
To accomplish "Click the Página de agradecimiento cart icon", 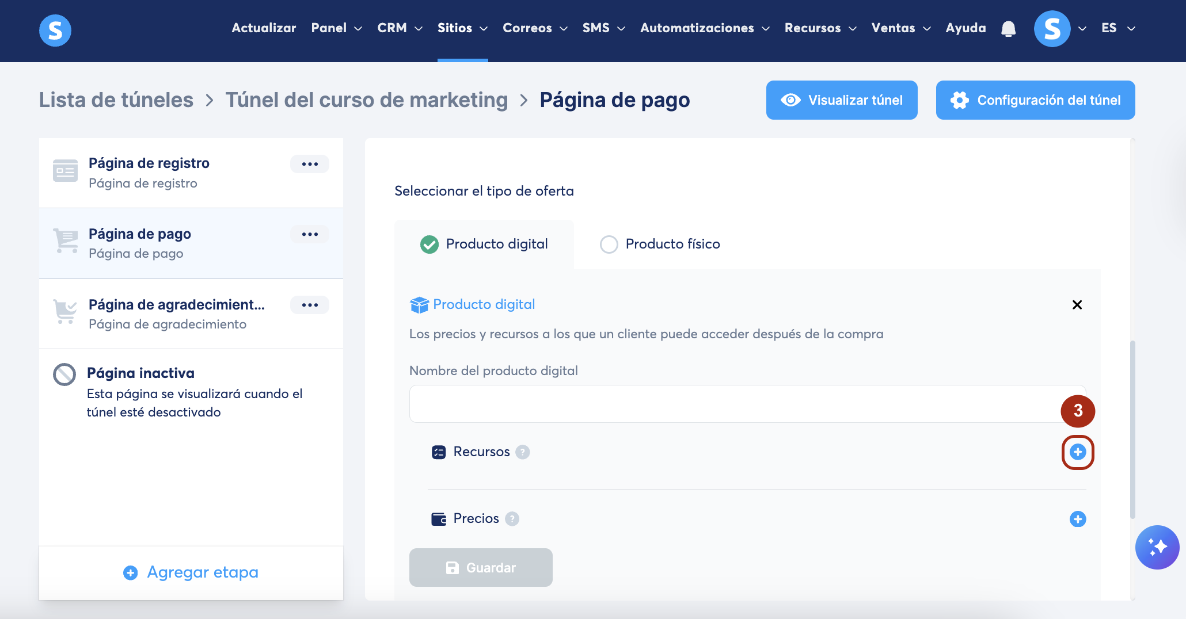I will [65, 312].
